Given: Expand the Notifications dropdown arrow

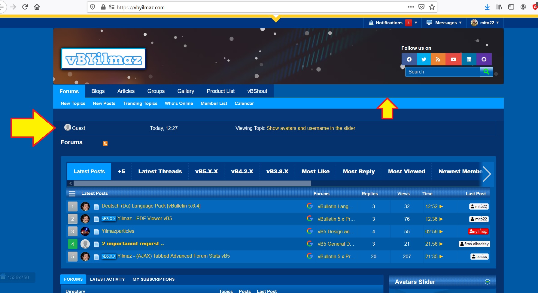Looking at the screenshot, I should (416, 23).
